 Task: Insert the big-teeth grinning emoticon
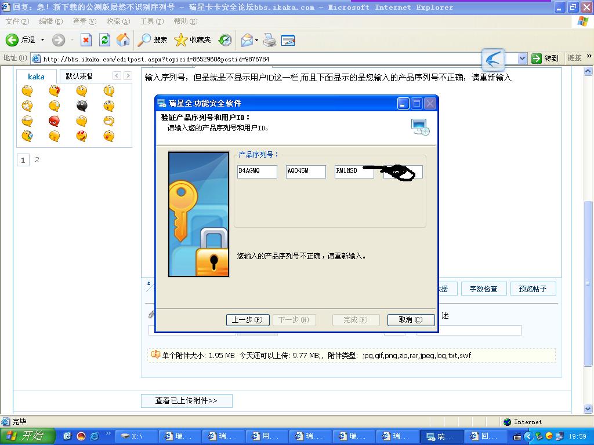tap(108, 121)
